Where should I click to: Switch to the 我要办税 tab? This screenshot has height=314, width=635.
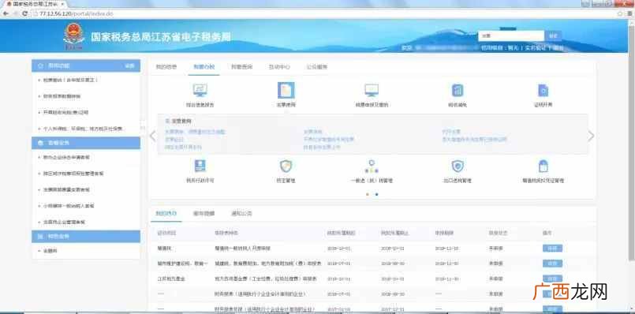[x=204, y=67]
